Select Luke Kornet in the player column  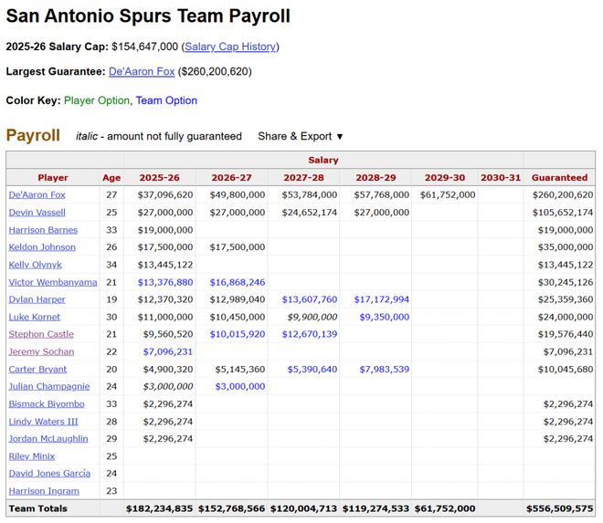click(35, 317)
